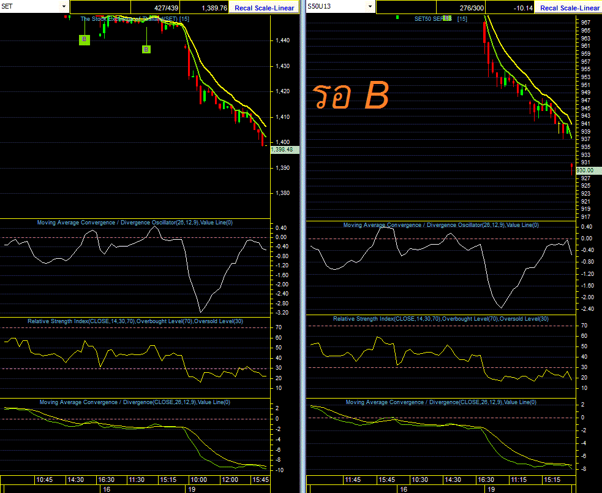
Task: Select the SET symbol input field
Action: [x=30, y=7]
